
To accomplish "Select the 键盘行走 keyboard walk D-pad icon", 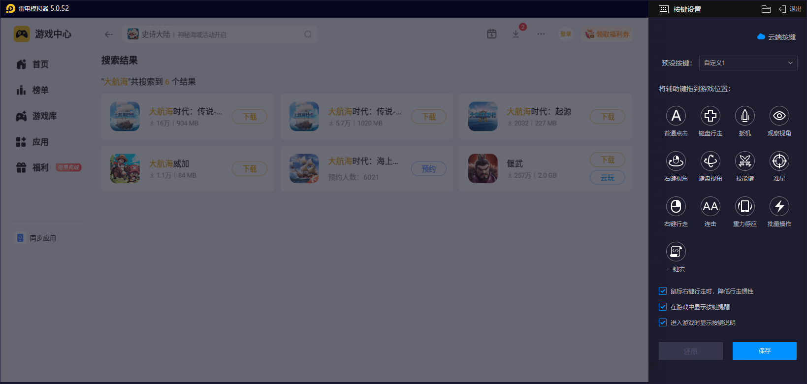I will click(710, 116).
